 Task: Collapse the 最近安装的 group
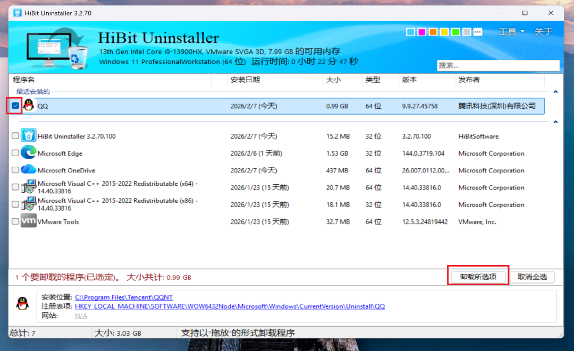click(555, 92)
